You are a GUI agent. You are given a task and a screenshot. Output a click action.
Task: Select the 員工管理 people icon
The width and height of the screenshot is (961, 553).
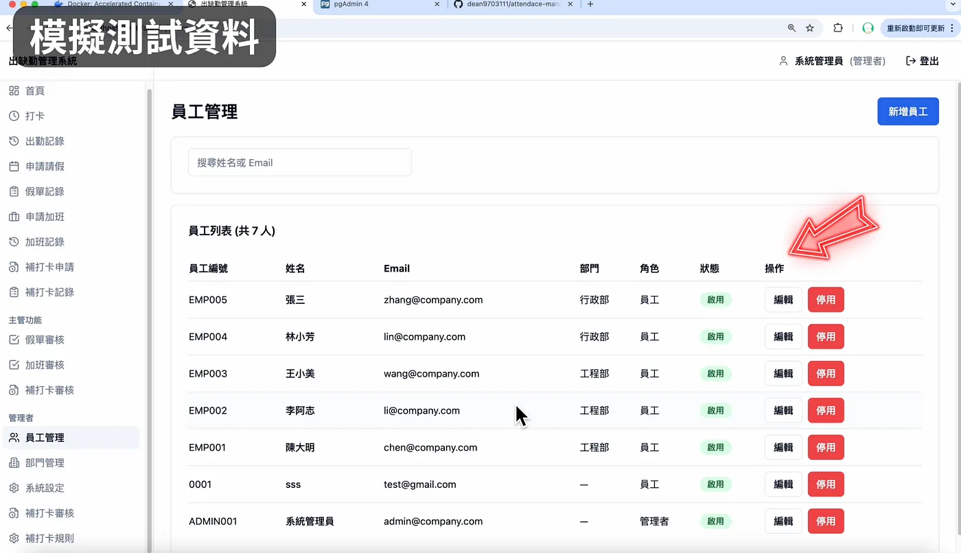click(x=14, y=438)
